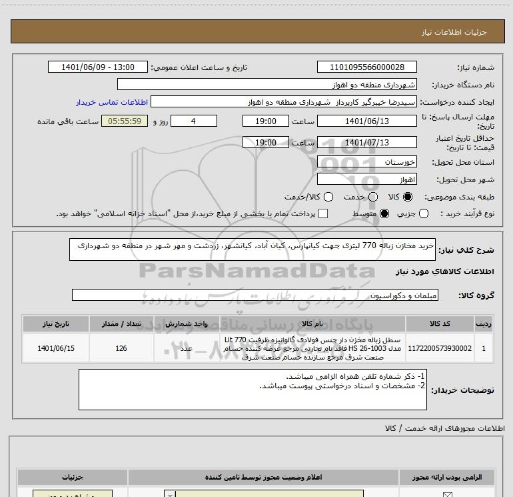Select the جزیی purchase type radio

click(x=423, y=214)
